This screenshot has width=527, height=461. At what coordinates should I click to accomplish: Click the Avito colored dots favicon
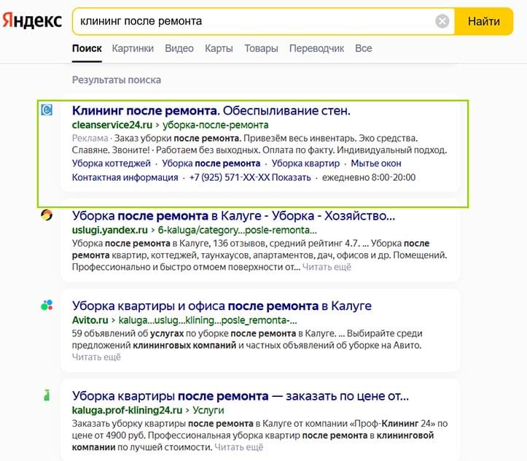47,305
